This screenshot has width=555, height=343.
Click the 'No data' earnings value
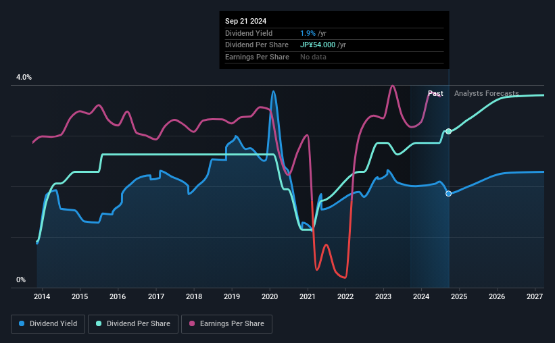[313, 57]
